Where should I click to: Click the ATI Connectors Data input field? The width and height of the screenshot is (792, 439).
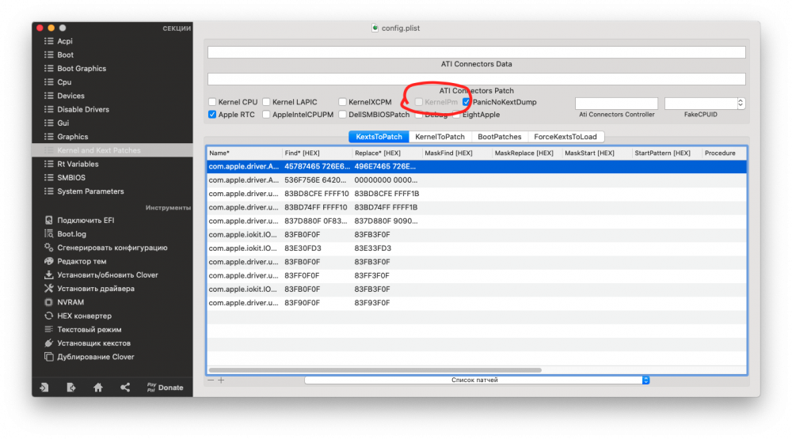[476, 52]
